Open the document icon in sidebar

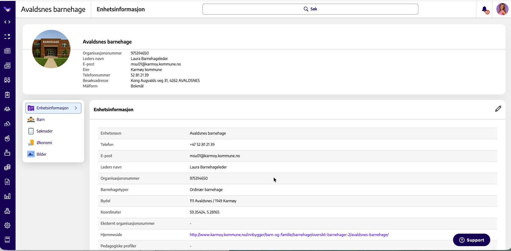tap(7, 182)
